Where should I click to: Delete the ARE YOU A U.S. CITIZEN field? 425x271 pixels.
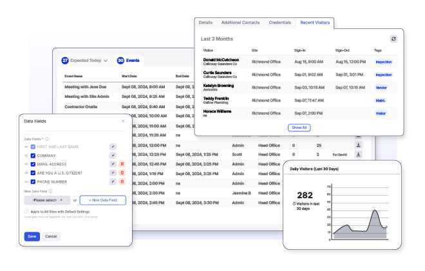click(122, 173)
